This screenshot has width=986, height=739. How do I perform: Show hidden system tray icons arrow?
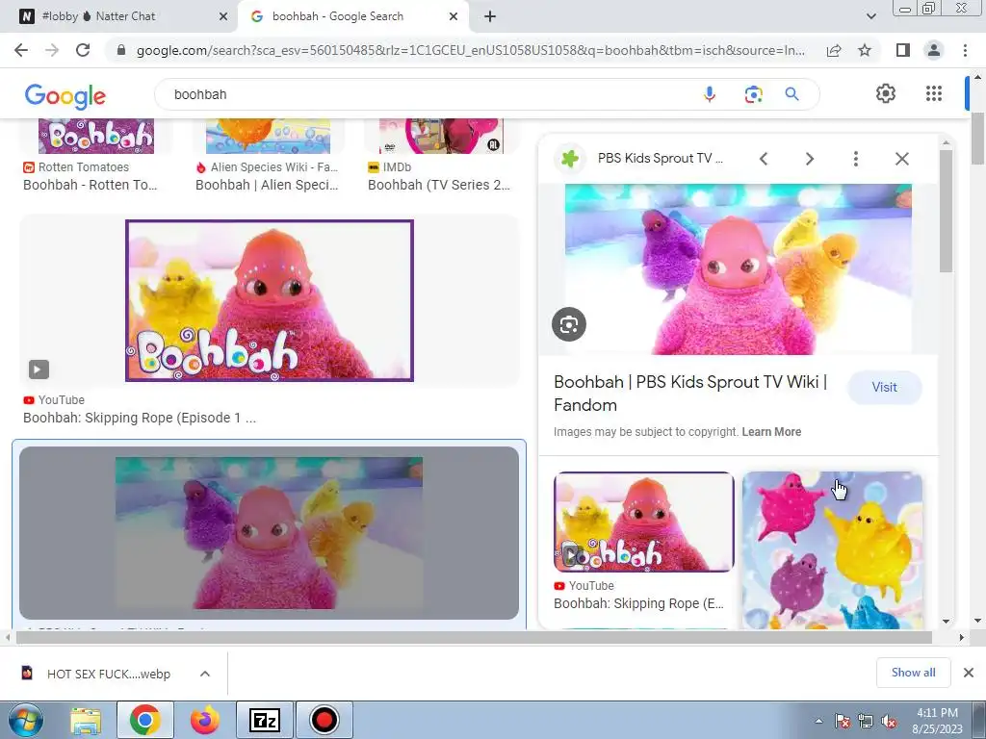tap(818, 721)
